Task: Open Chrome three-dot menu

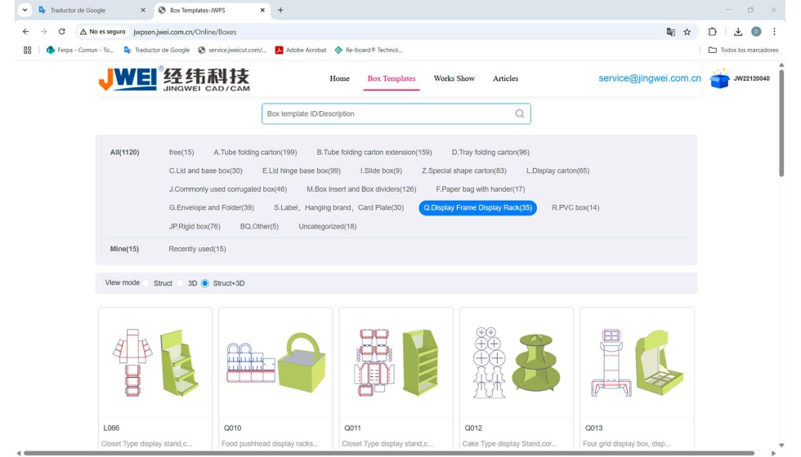Action: click(775, 32)
